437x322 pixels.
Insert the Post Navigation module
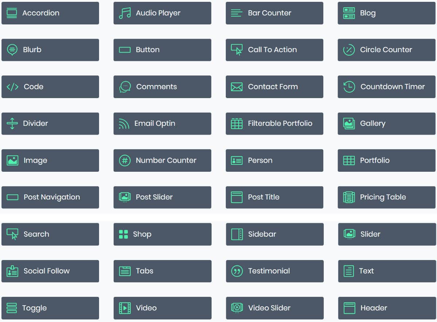coord(50,197)
